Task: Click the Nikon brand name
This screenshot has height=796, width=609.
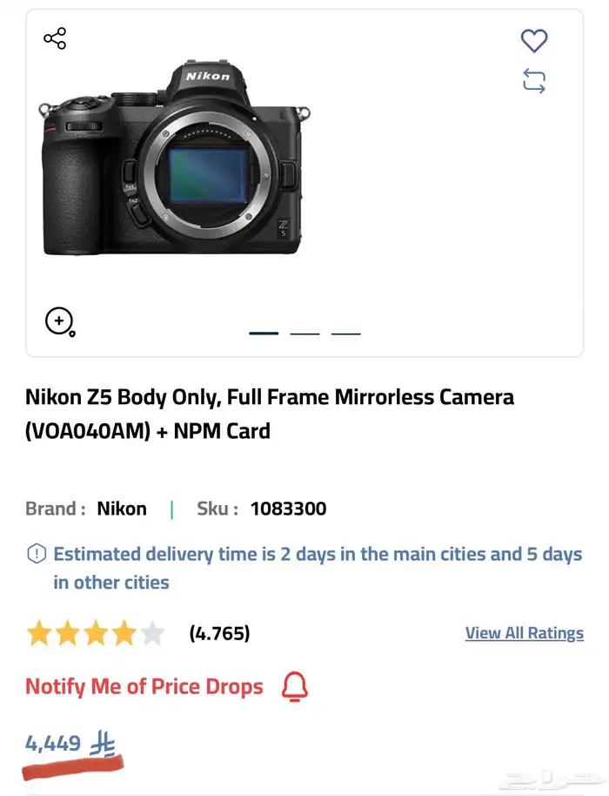Action: click(122, 509)
